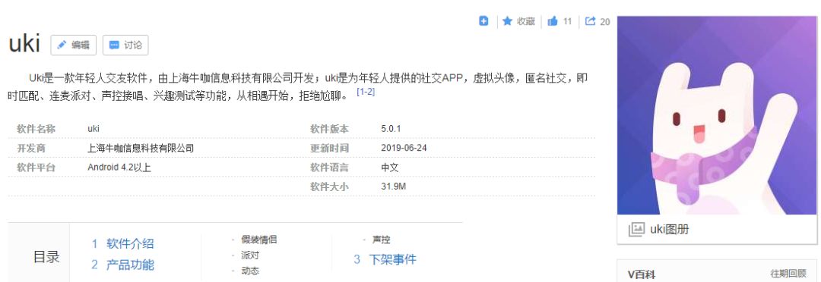Click the 收藏 favorite text
The height and width of the screenshot is (282, 821).
click(x=526, y=21)
